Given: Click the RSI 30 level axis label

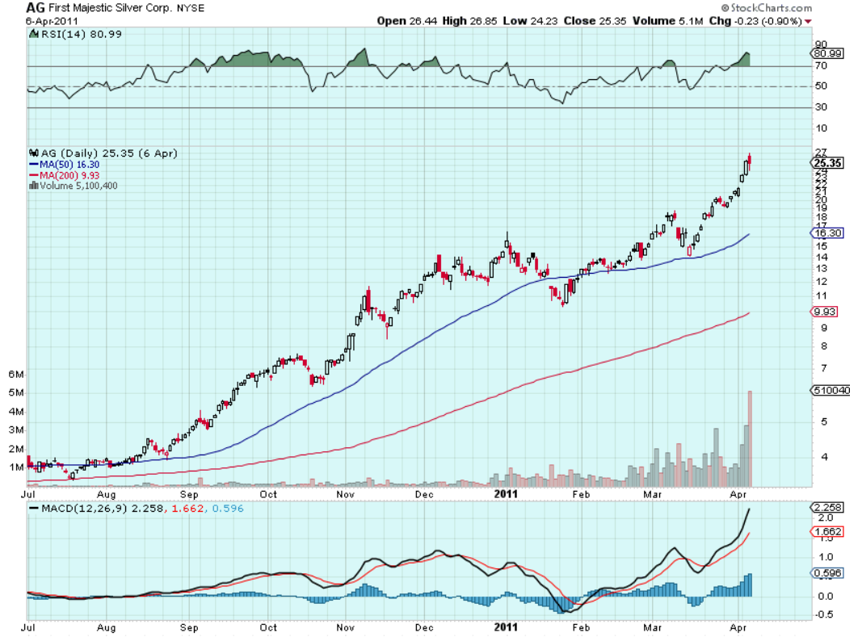Looking at the screenshot, I should click(821, 107).
